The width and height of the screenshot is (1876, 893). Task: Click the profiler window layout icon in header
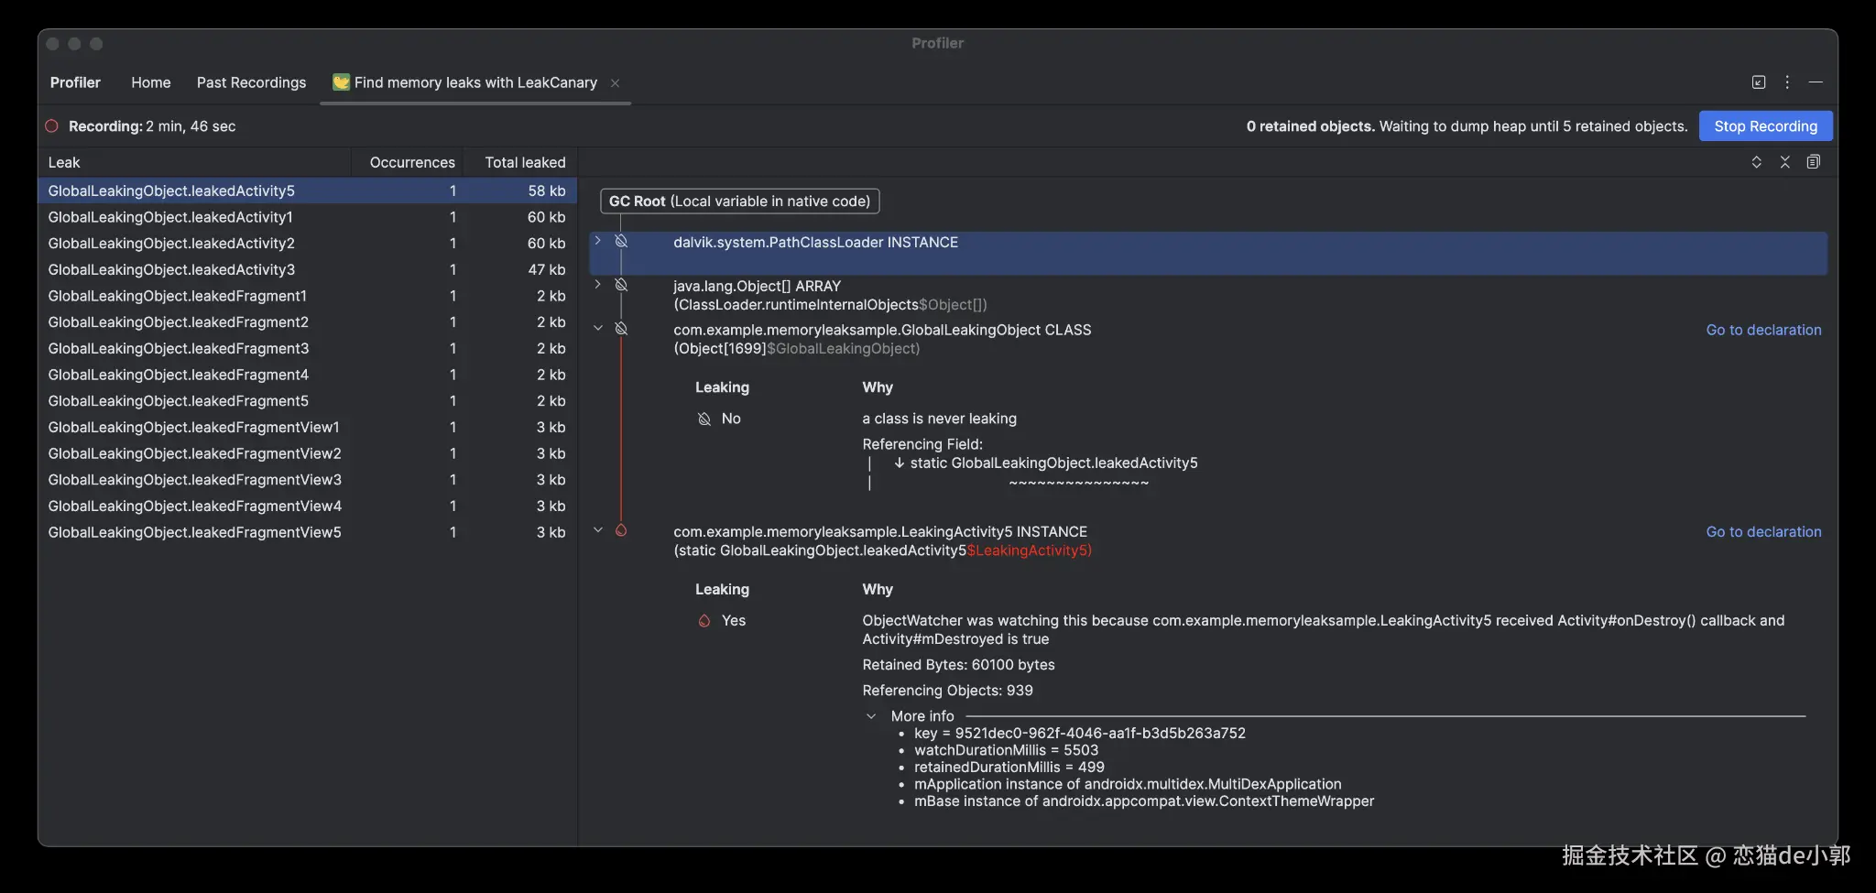(1758, 82)
